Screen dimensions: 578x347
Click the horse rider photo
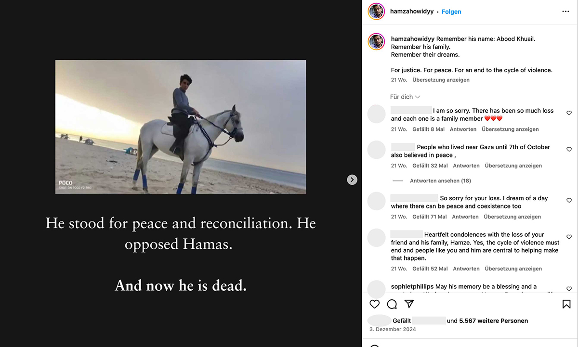pos(181,127)
